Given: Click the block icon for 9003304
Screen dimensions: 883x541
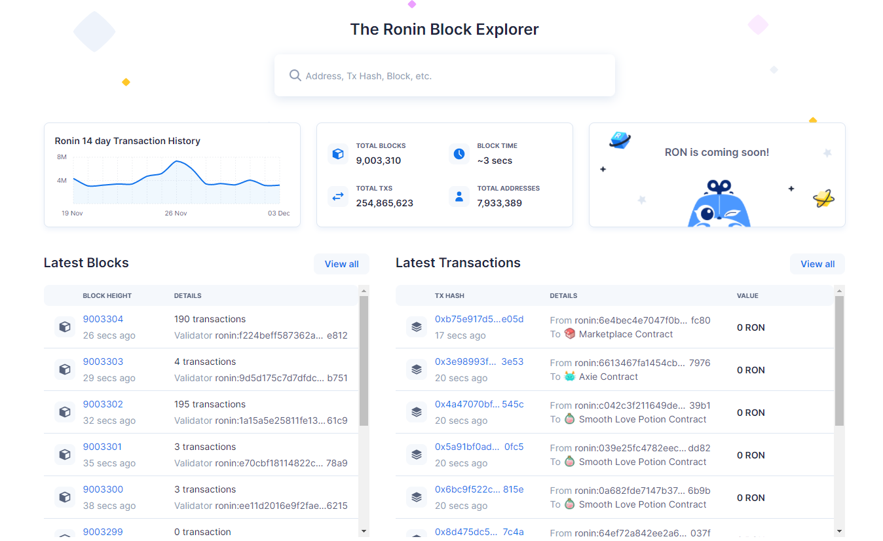Looking at the screenshot, I should coord(65,327).
